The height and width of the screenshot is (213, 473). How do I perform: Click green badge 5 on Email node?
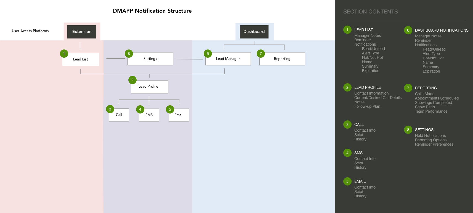pos(170,109)
